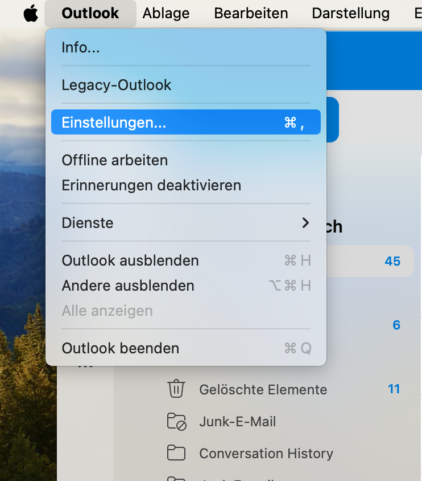
Task: Switch to Legacy-Outlook
Action: (117, 85)
